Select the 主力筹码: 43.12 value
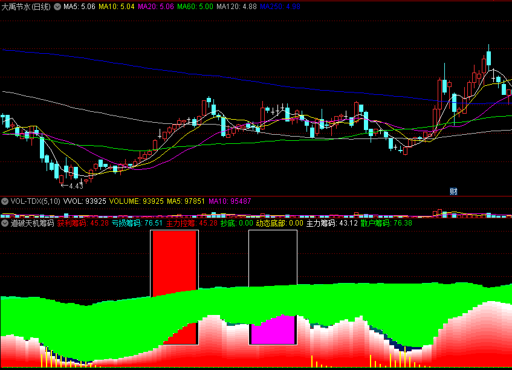 pos(332,223)
